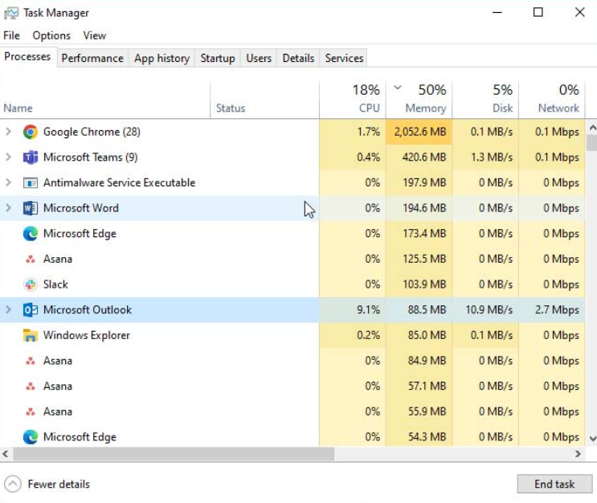597x503 pixels.
Task: Click the Memory column sort arrow
Action: (x=398, y=88)
